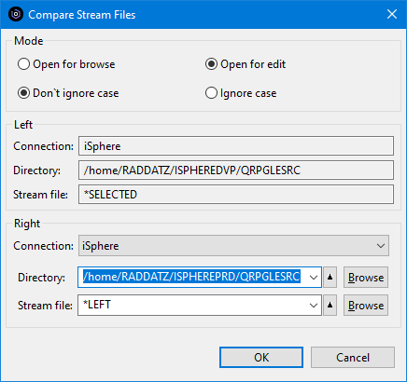
Task: Browse for the Right Stream file
Action: [x=366, y=306]
